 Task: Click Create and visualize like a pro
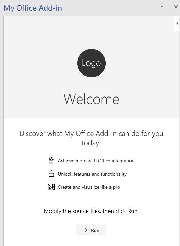(x=89, y=187)
